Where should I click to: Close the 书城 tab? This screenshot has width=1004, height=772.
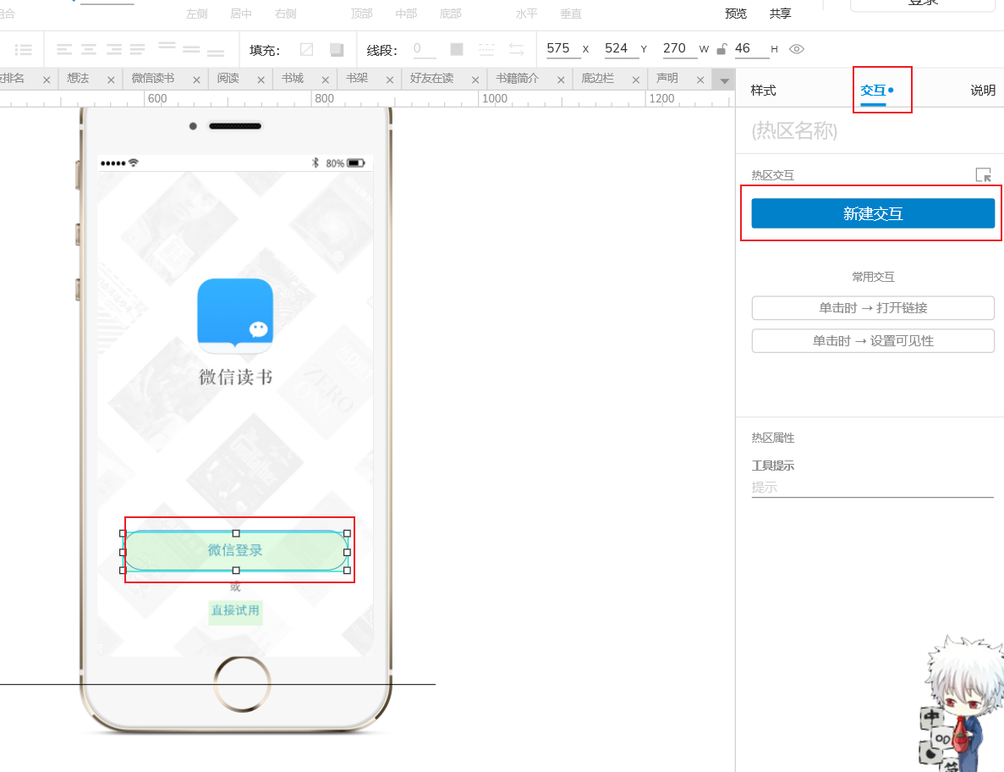click(326, 80)
